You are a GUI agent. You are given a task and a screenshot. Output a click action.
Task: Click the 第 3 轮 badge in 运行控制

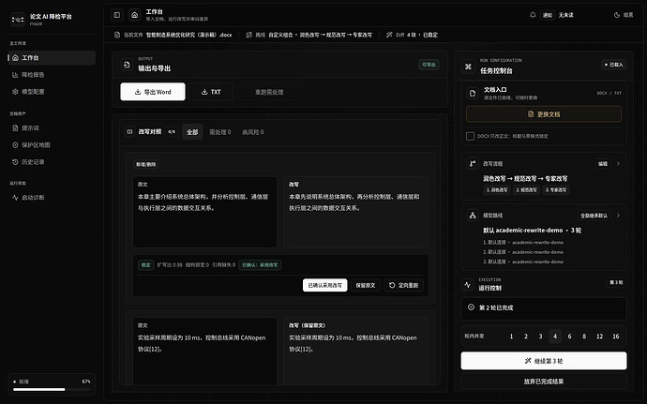coord(616,282)
